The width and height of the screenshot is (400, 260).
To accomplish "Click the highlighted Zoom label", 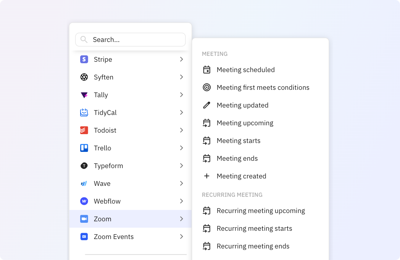I will click(103, 219).
